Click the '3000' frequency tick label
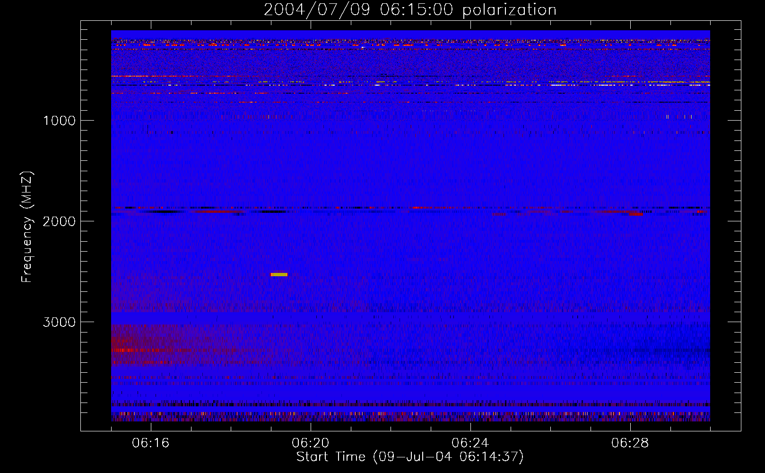This screenshot has height=473, width=765. click(x=59, y=322)
